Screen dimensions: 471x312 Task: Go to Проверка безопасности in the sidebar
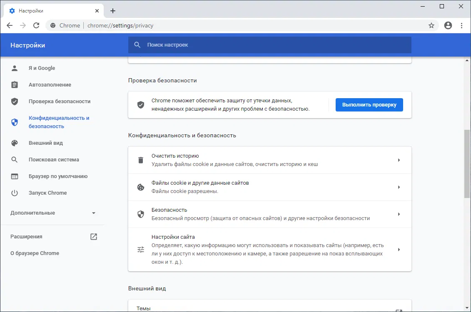(x=60, y=102)
